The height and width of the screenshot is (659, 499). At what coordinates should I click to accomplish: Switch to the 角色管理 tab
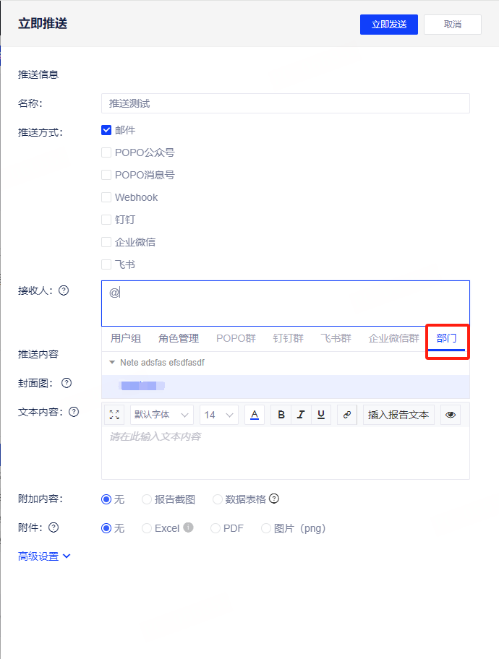pyautogui.click(x=179, y=338)
